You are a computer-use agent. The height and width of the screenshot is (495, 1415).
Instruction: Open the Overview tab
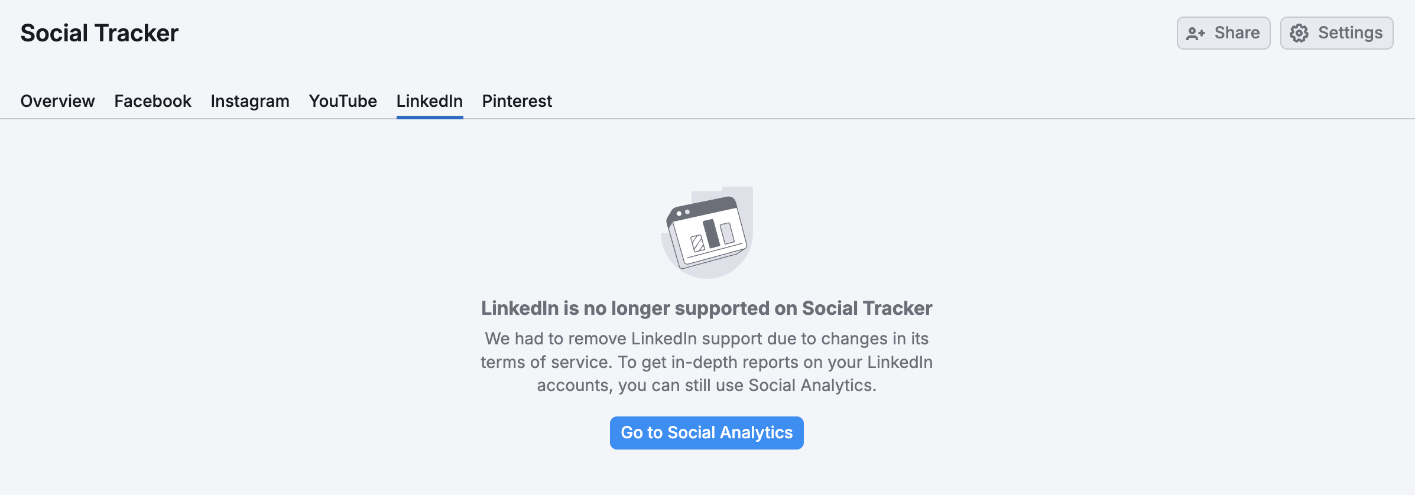click(57, 101)
